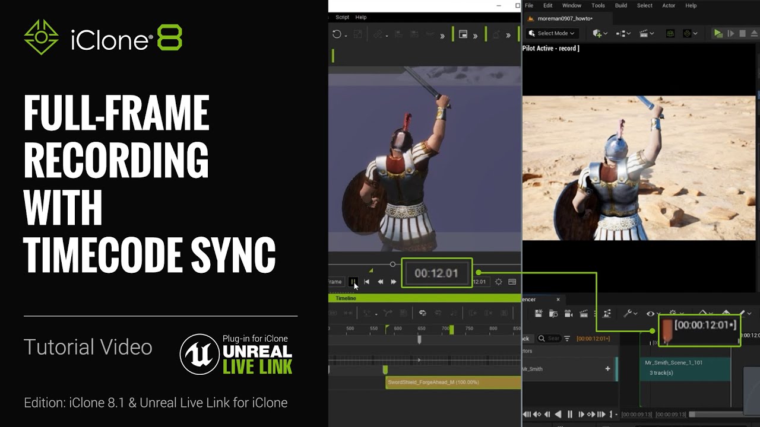The image size is (760, 427).
Task: Click the orange Sequencer timecode 00:00:12:01
Action: 593,339
